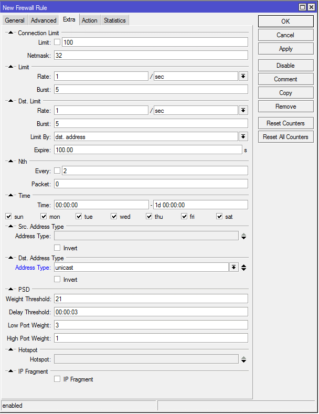Open the Limit Rate unit dropdown
319x414 pixels.
click(243, 76)
